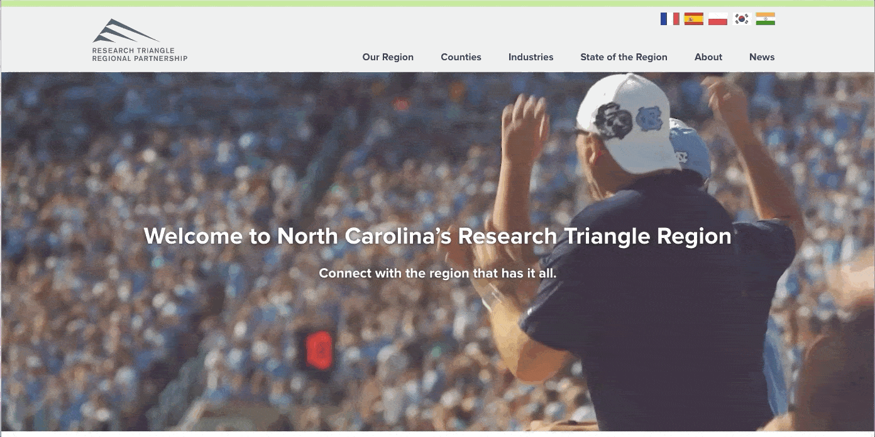Click the UNC logo on white cap
This screenshot has width=875, height=437.
pyautogui.click(x=649, y=119)
